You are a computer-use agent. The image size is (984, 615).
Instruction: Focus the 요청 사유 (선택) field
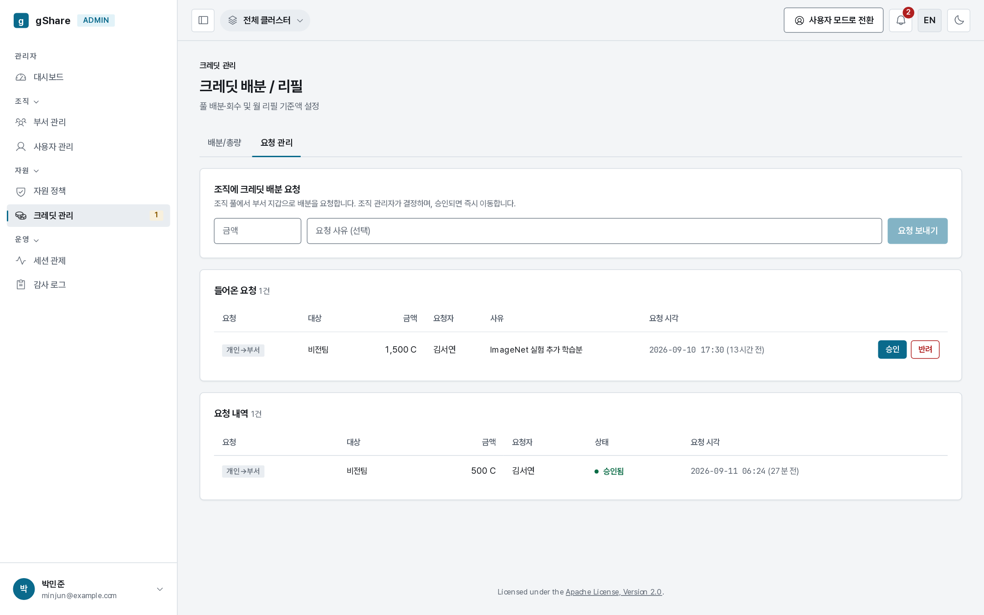(x=594, y=231)
